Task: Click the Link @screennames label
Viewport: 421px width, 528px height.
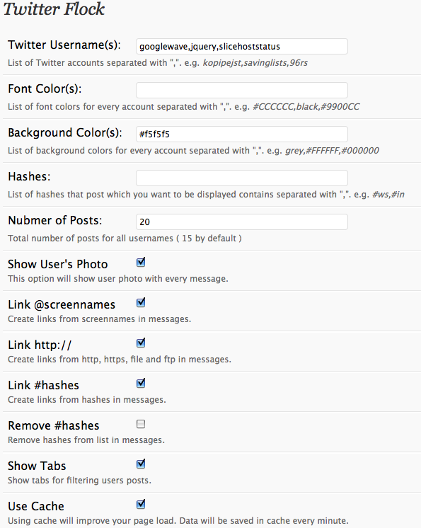Action: coord(62,305)
